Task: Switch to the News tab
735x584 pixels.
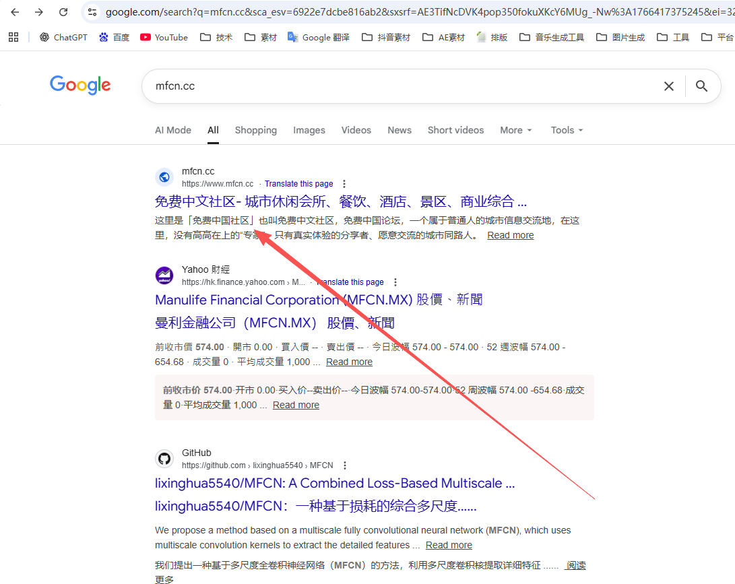Action: point(399,130)
